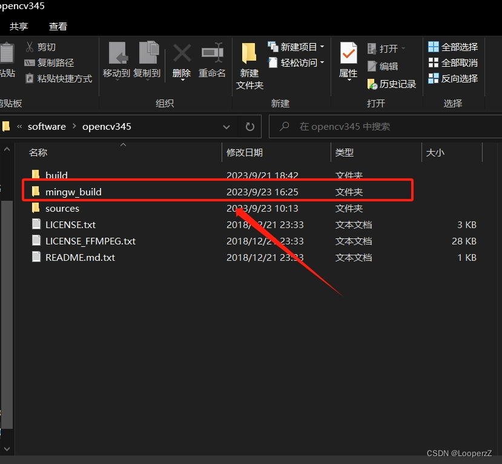This screenshot has height=464, width=502.
Task: Click the chevron between software and opencv345
Action: [74, 126]
